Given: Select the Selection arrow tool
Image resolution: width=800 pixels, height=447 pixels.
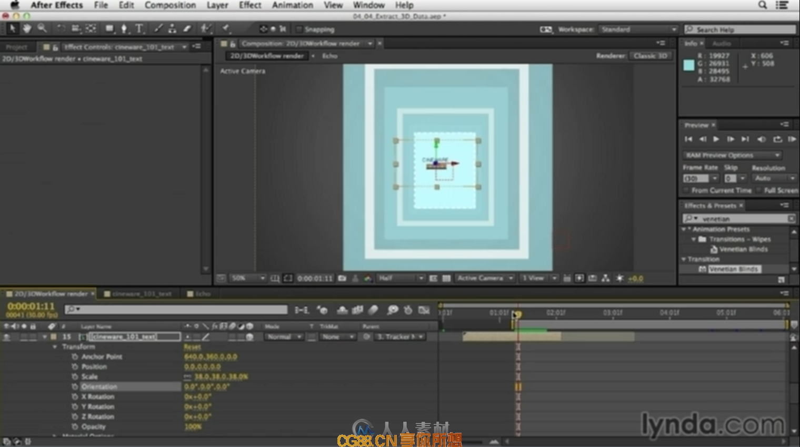Looking at the screenshot, I should (x=13, y=28).
